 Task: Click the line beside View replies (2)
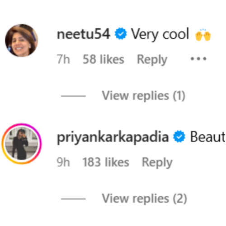[x=73, y=199]
